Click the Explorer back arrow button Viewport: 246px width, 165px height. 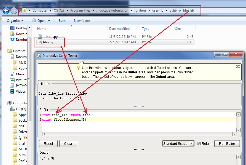click(6, 11)
